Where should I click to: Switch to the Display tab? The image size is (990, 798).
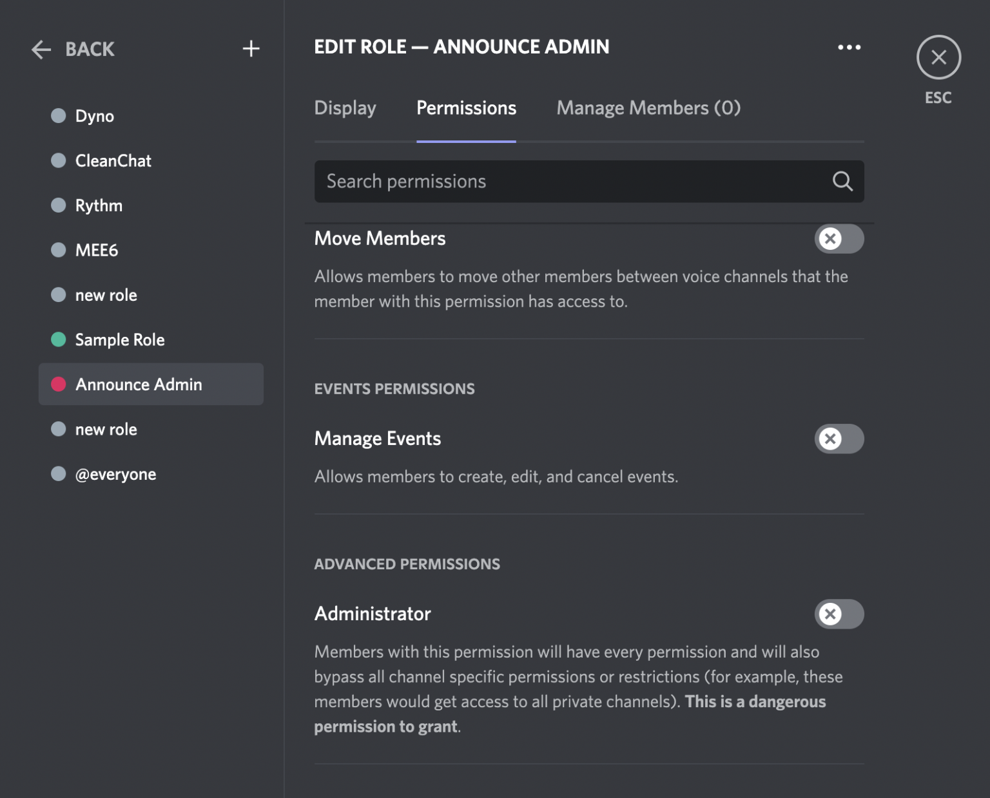[x=345, y=108]
